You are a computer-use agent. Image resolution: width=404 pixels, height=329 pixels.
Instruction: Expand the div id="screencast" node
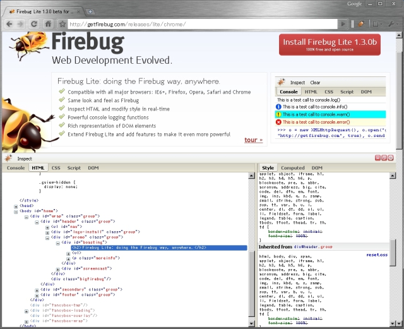pos(58,270)
